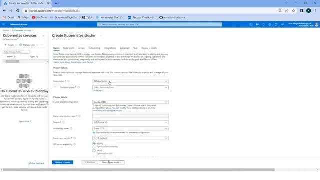This screenshot has width=320, height=180.
Task: Open the Subscription dropdown
Action: (x=130, y=81)
